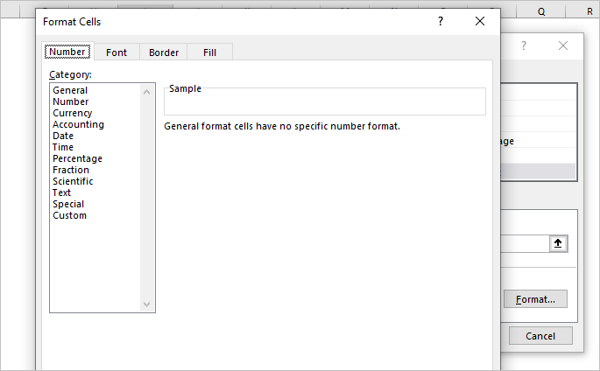Click category list scroll up arrow

[x=146, y=92]
